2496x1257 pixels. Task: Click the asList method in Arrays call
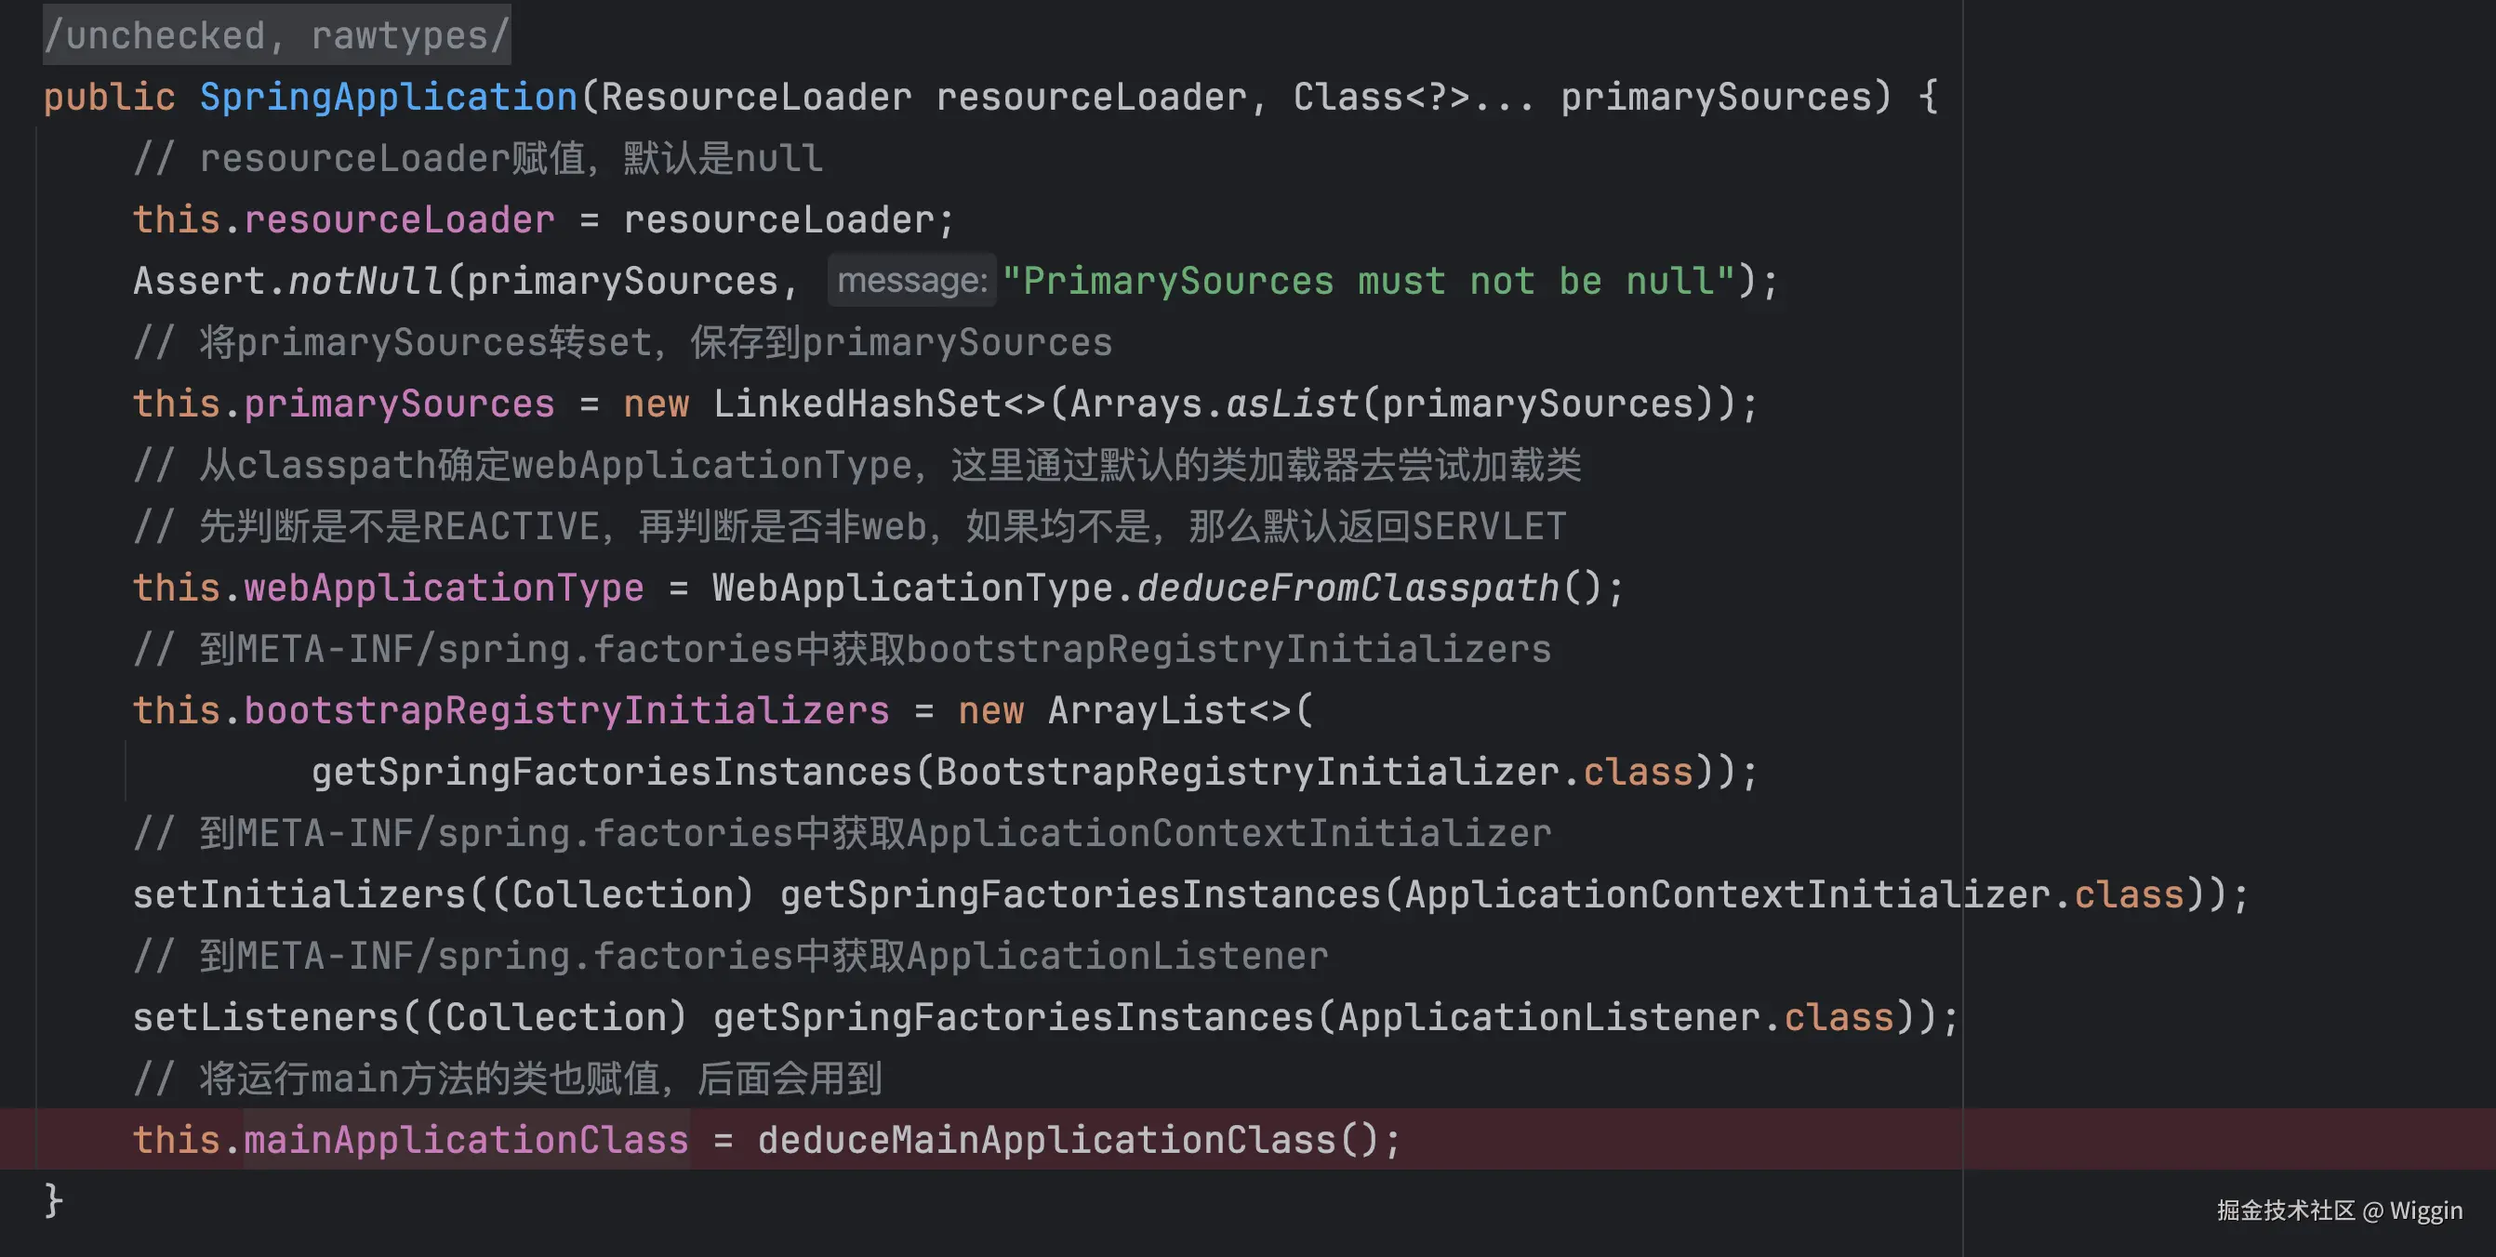1292,404
